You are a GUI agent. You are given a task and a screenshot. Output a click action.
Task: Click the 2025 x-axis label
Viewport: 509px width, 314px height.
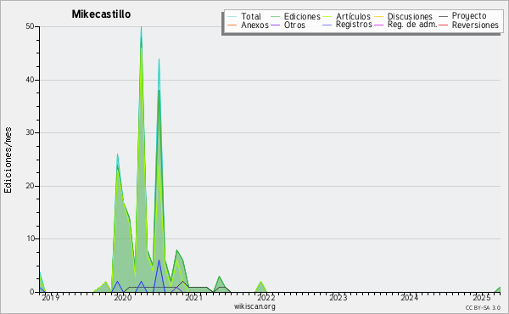coord(481,297)
